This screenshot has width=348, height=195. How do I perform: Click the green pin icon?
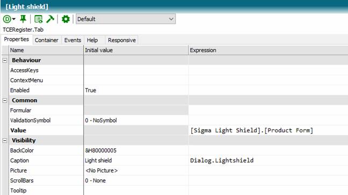click(23, 19)
